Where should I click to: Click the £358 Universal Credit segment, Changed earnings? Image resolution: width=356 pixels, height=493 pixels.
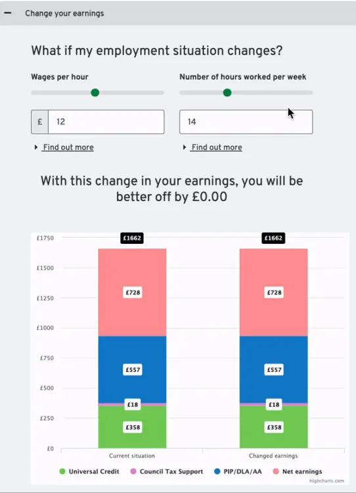(274, 427)
